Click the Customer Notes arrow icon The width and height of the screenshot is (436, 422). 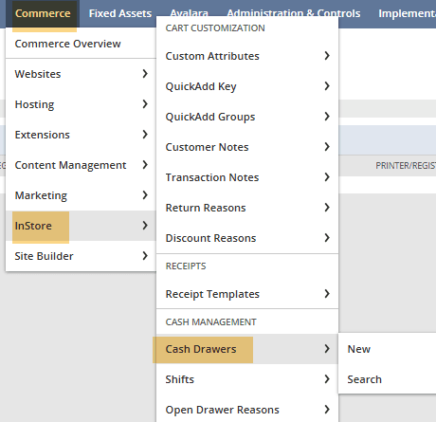[327, 147]
